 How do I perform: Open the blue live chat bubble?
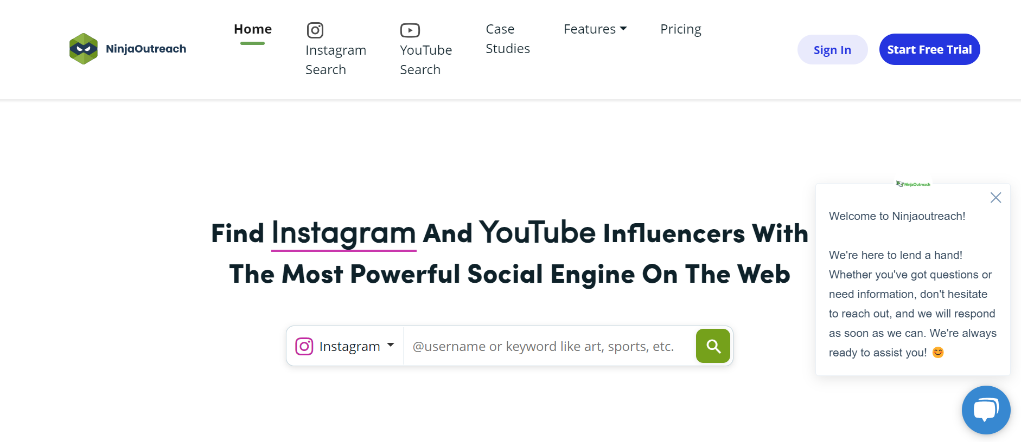pos(986,409)
